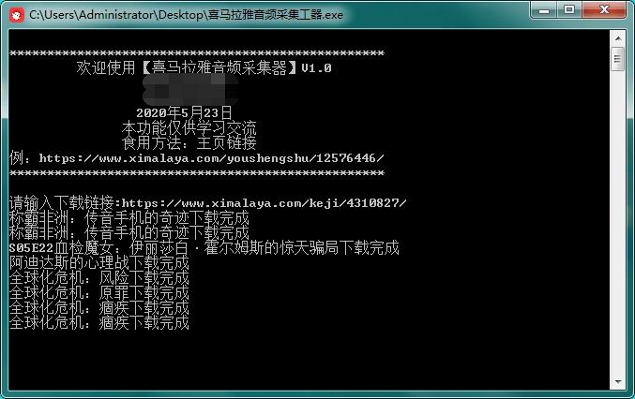Click the scrollbar down arrow
Screen dimensions: 635x399
pos(618,381)
